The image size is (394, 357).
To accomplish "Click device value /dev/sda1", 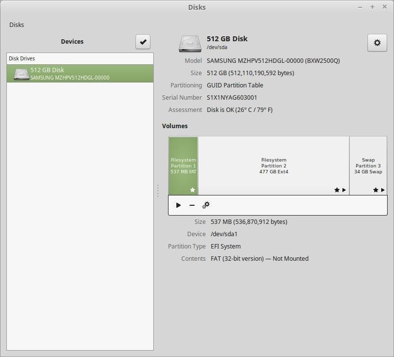I will 224,234.
